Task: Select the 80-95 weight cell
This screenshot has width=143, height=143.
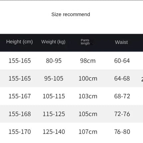Action: tap(54, 61)
